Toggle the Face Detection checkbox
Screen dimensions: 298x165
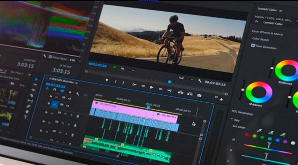(x=253, y=45)
